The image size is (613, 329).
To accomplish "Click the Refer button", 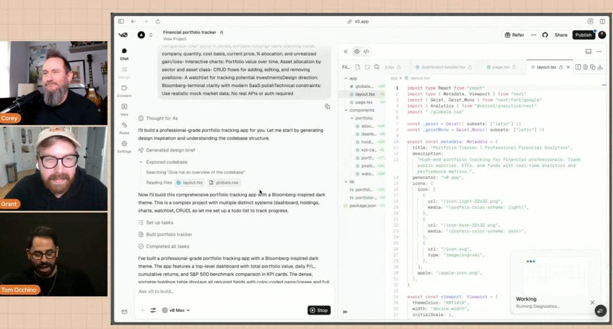I will click(x=514, y=35).
